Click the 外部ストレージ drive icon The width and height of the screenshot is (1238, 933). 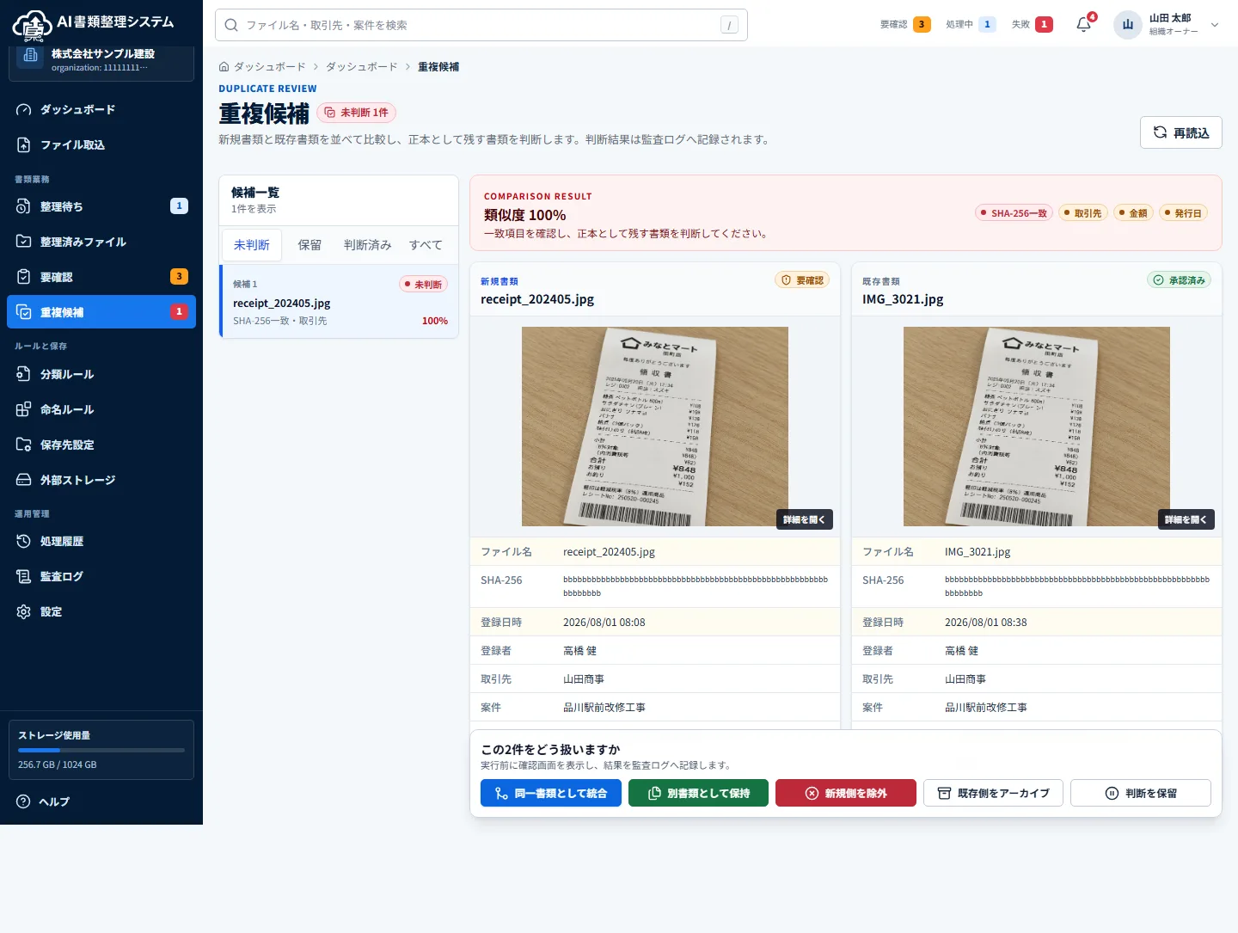tap(24, 480)
